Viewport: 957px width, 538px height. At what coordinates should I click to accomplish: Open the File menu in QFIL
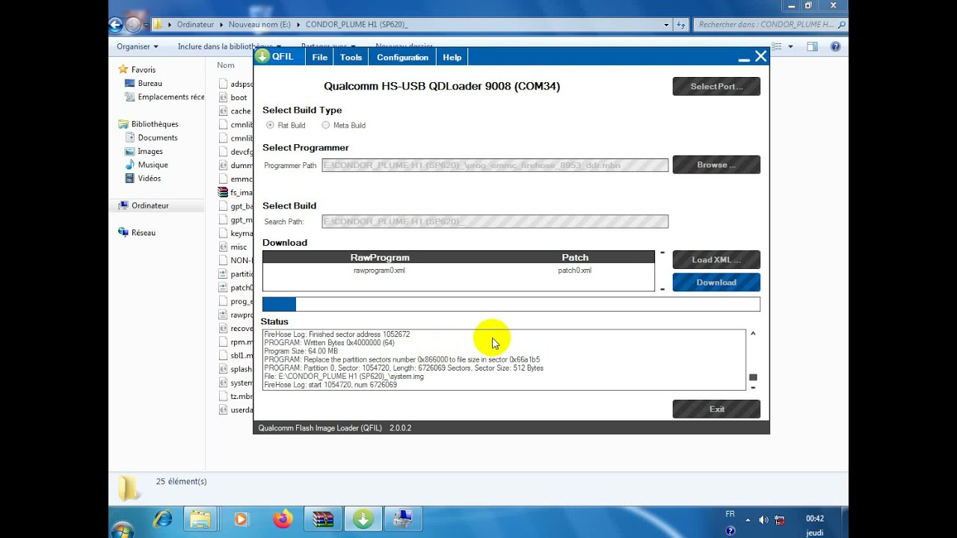tap(320, 58)
